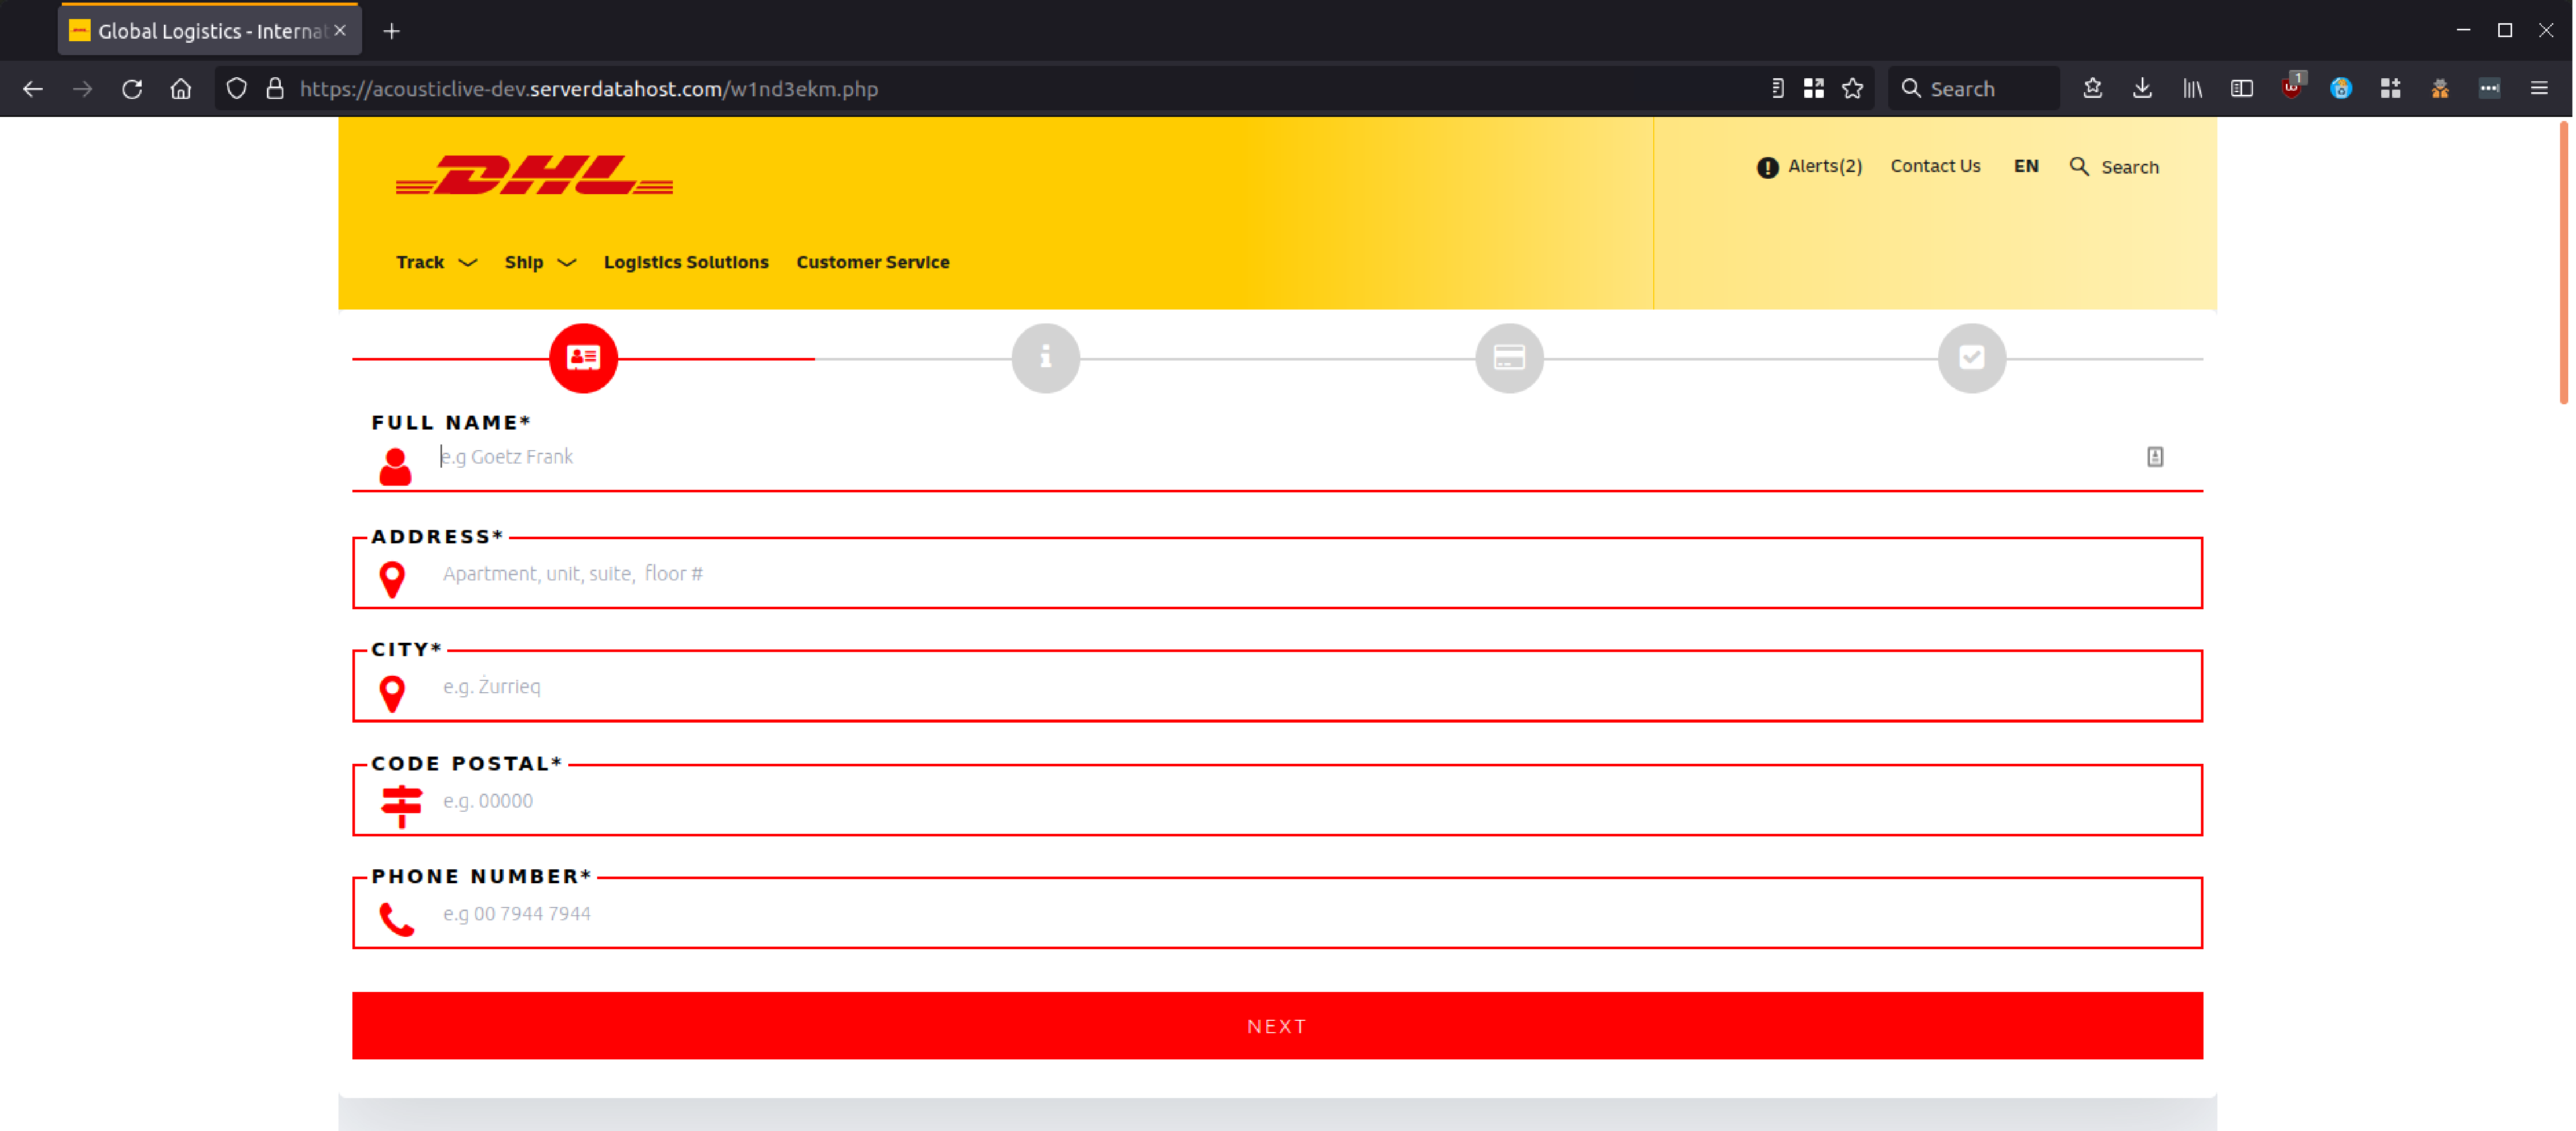Image resolution: width=2576 pixels, height=1131 pixels.
Task: Click the checkmark confirmation step
Action: click(1971, 357)
